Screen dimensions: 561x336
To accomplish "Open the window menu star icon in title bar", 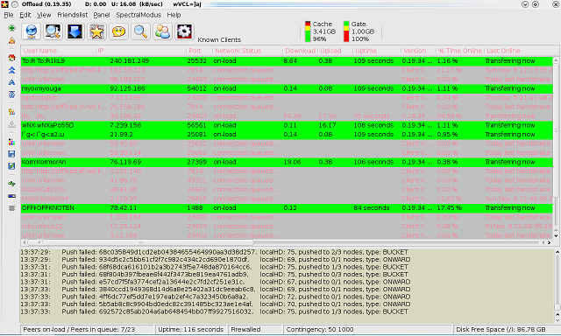I will click(x=4, y=4).
